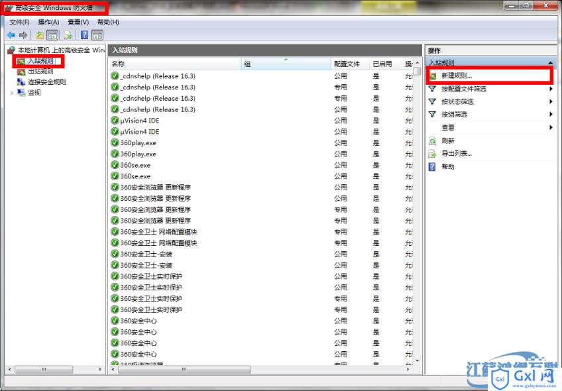This screenshot has height=391, width=562.
Task: Click the 帮助 icon in the actions pane
Action: pos(433,166)
